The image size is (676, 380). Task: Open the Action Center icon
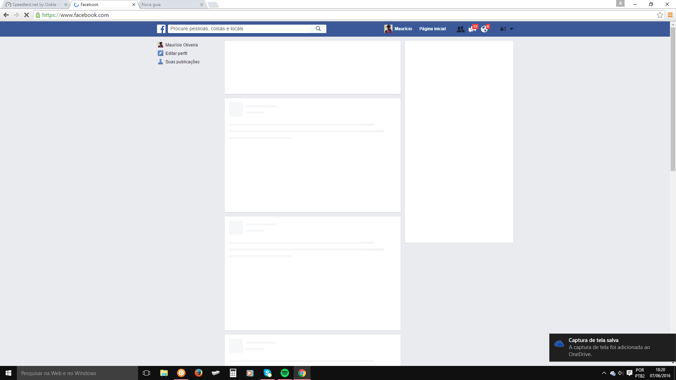[x=630, y=373]
